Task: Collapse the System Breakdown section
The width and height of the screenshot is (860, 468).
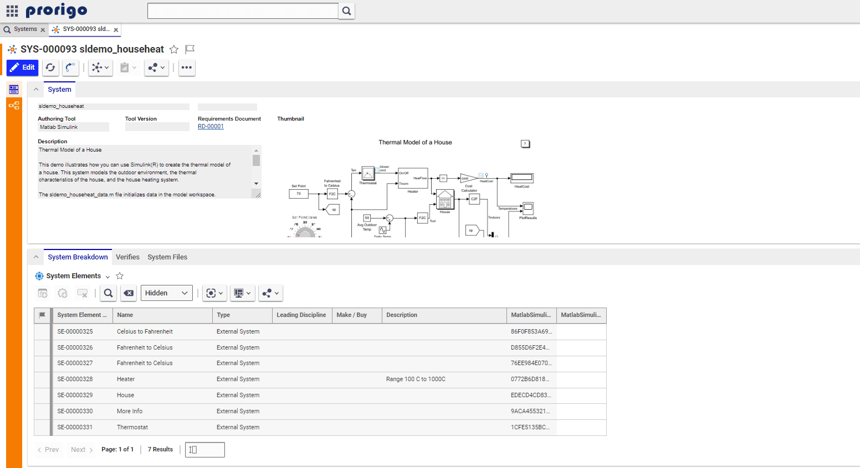Action: [36, 257]
